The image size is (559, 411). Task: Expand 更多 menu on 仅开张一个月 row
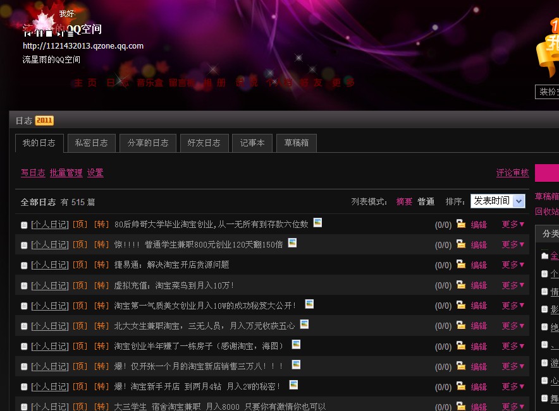513,367
